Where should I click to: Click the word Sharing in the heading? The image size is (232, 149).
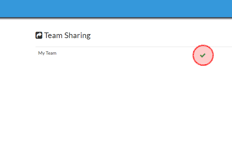point(78,35)
